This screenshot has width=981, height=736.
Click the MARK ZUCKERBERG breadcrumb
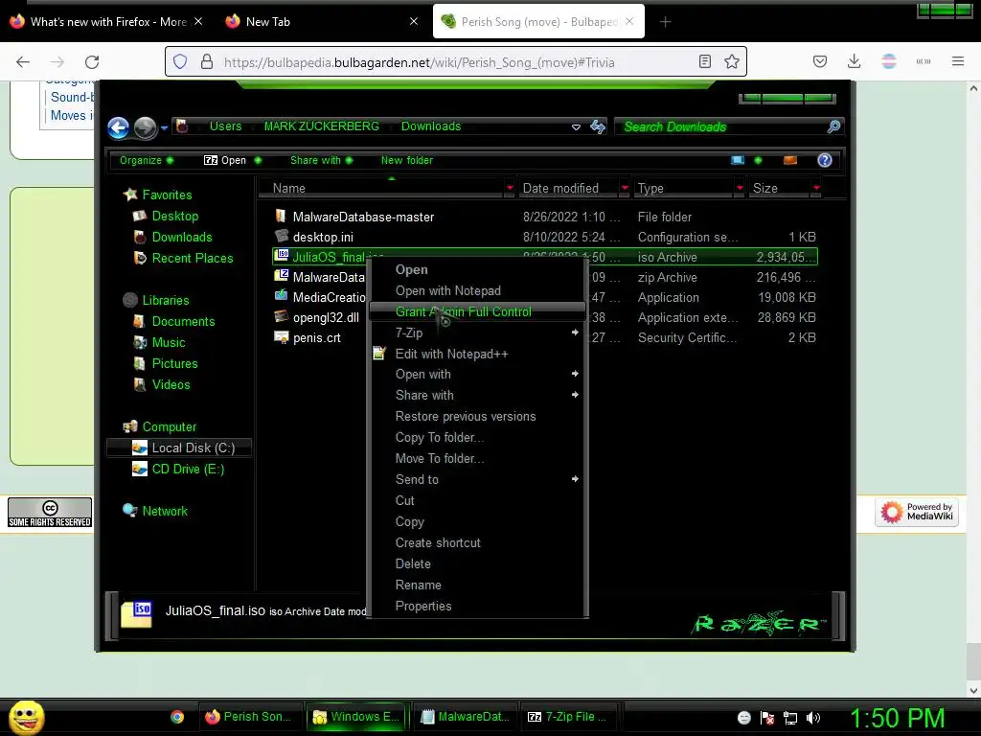click(322, 126)
